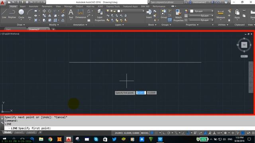Click the dynamic input X coordinate field
Viewport: 255px width, 143px height.
(141, 93)
